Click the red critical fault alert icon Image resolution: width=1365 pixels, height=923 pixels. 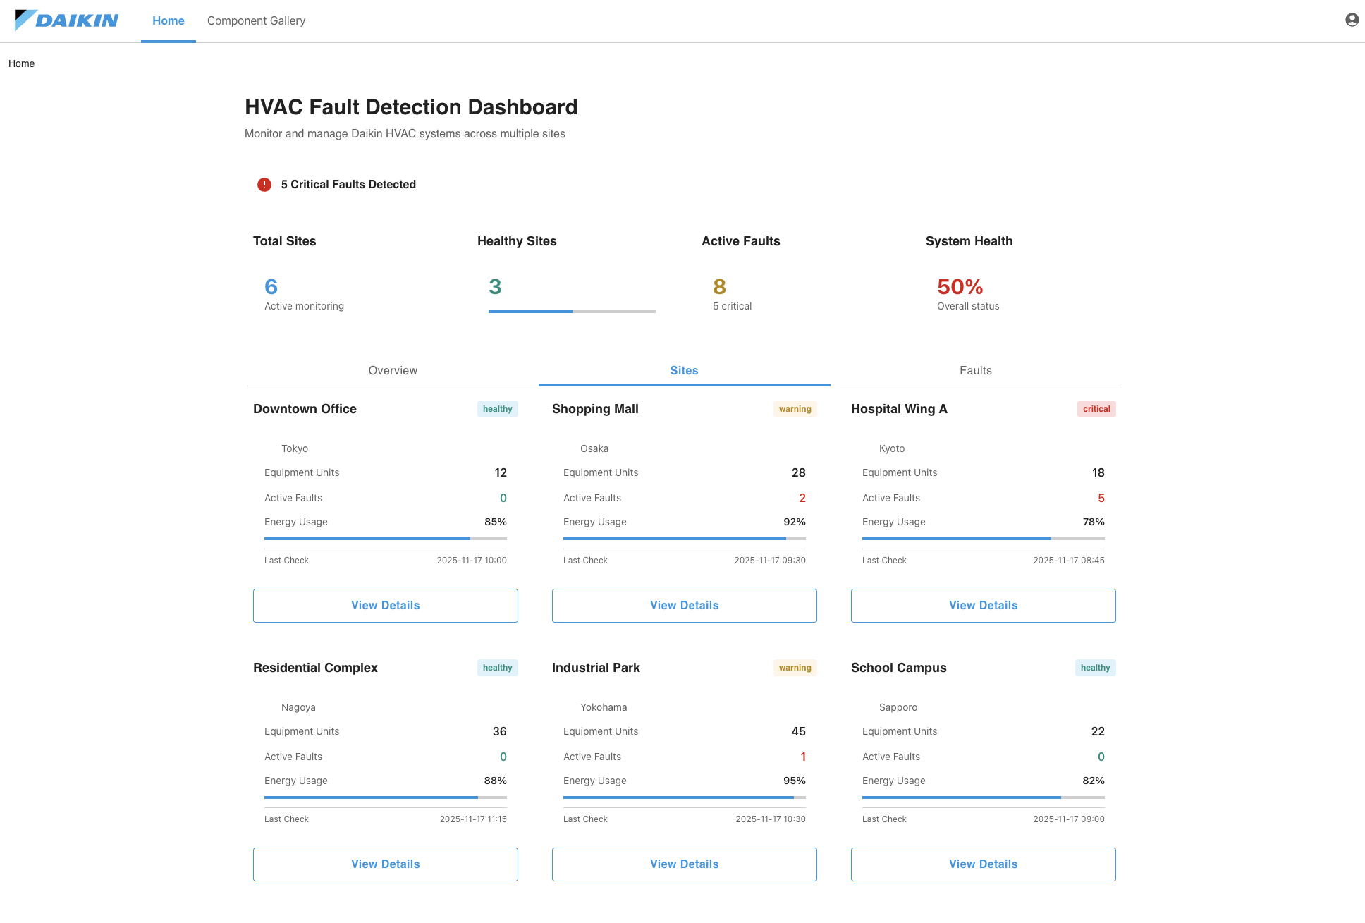coord(264,184)
